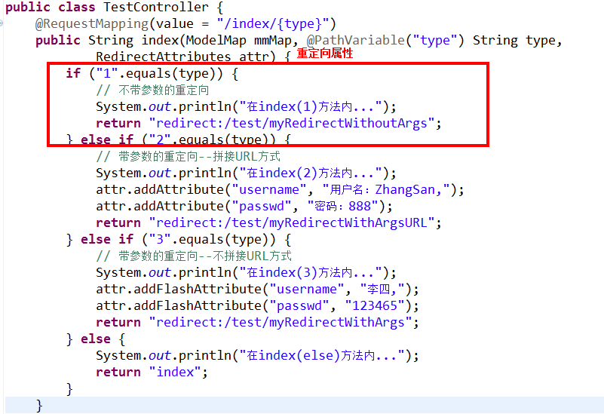Click the "redirect:/test/myRedirectWithArgsURL" string
The width and height of the screenshot is (604, 414).
pyautogui.click(x=292, y=222)
